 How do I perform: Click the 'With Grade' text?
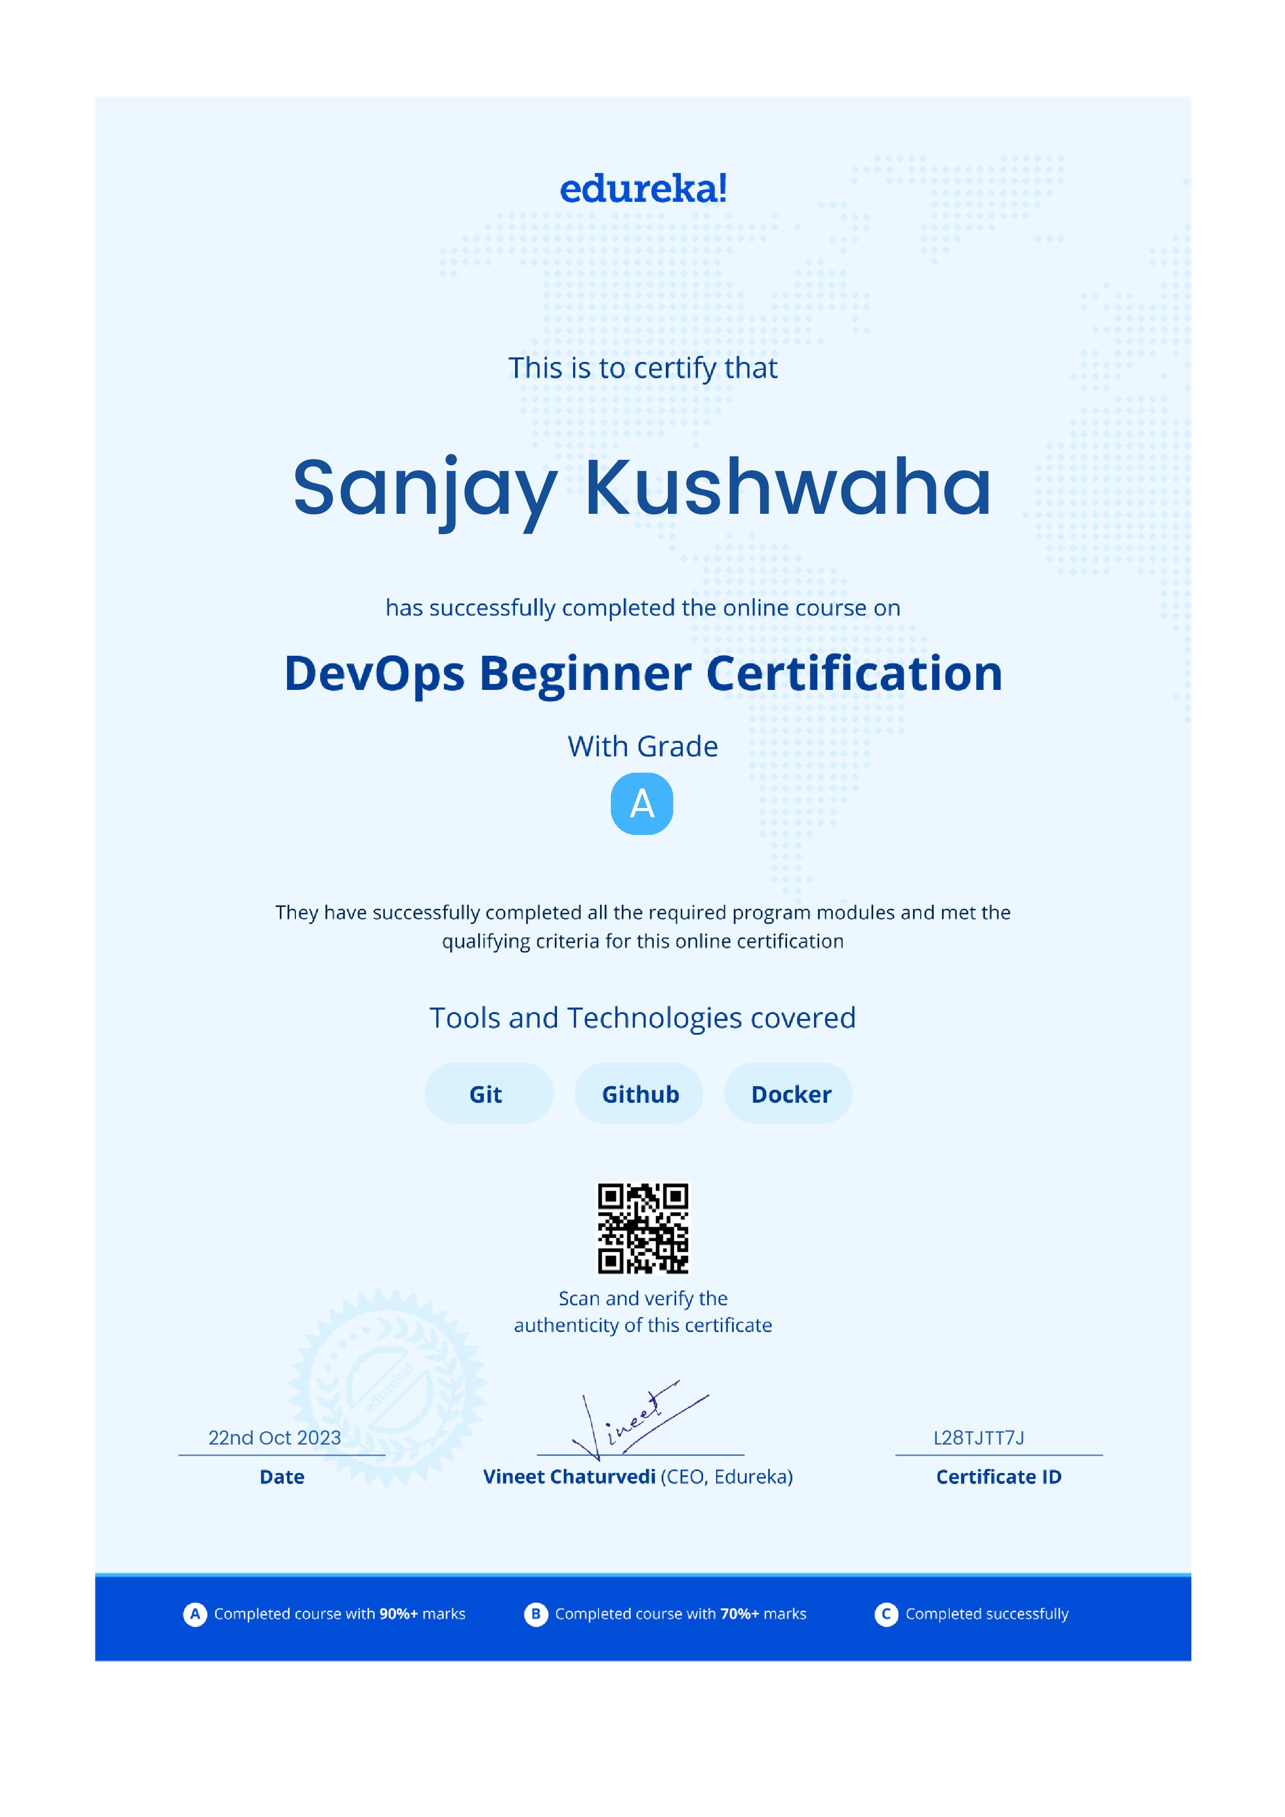643,746
